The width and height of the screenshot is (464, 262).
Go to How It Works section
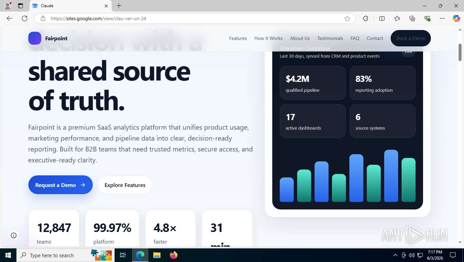pos(269,38)
